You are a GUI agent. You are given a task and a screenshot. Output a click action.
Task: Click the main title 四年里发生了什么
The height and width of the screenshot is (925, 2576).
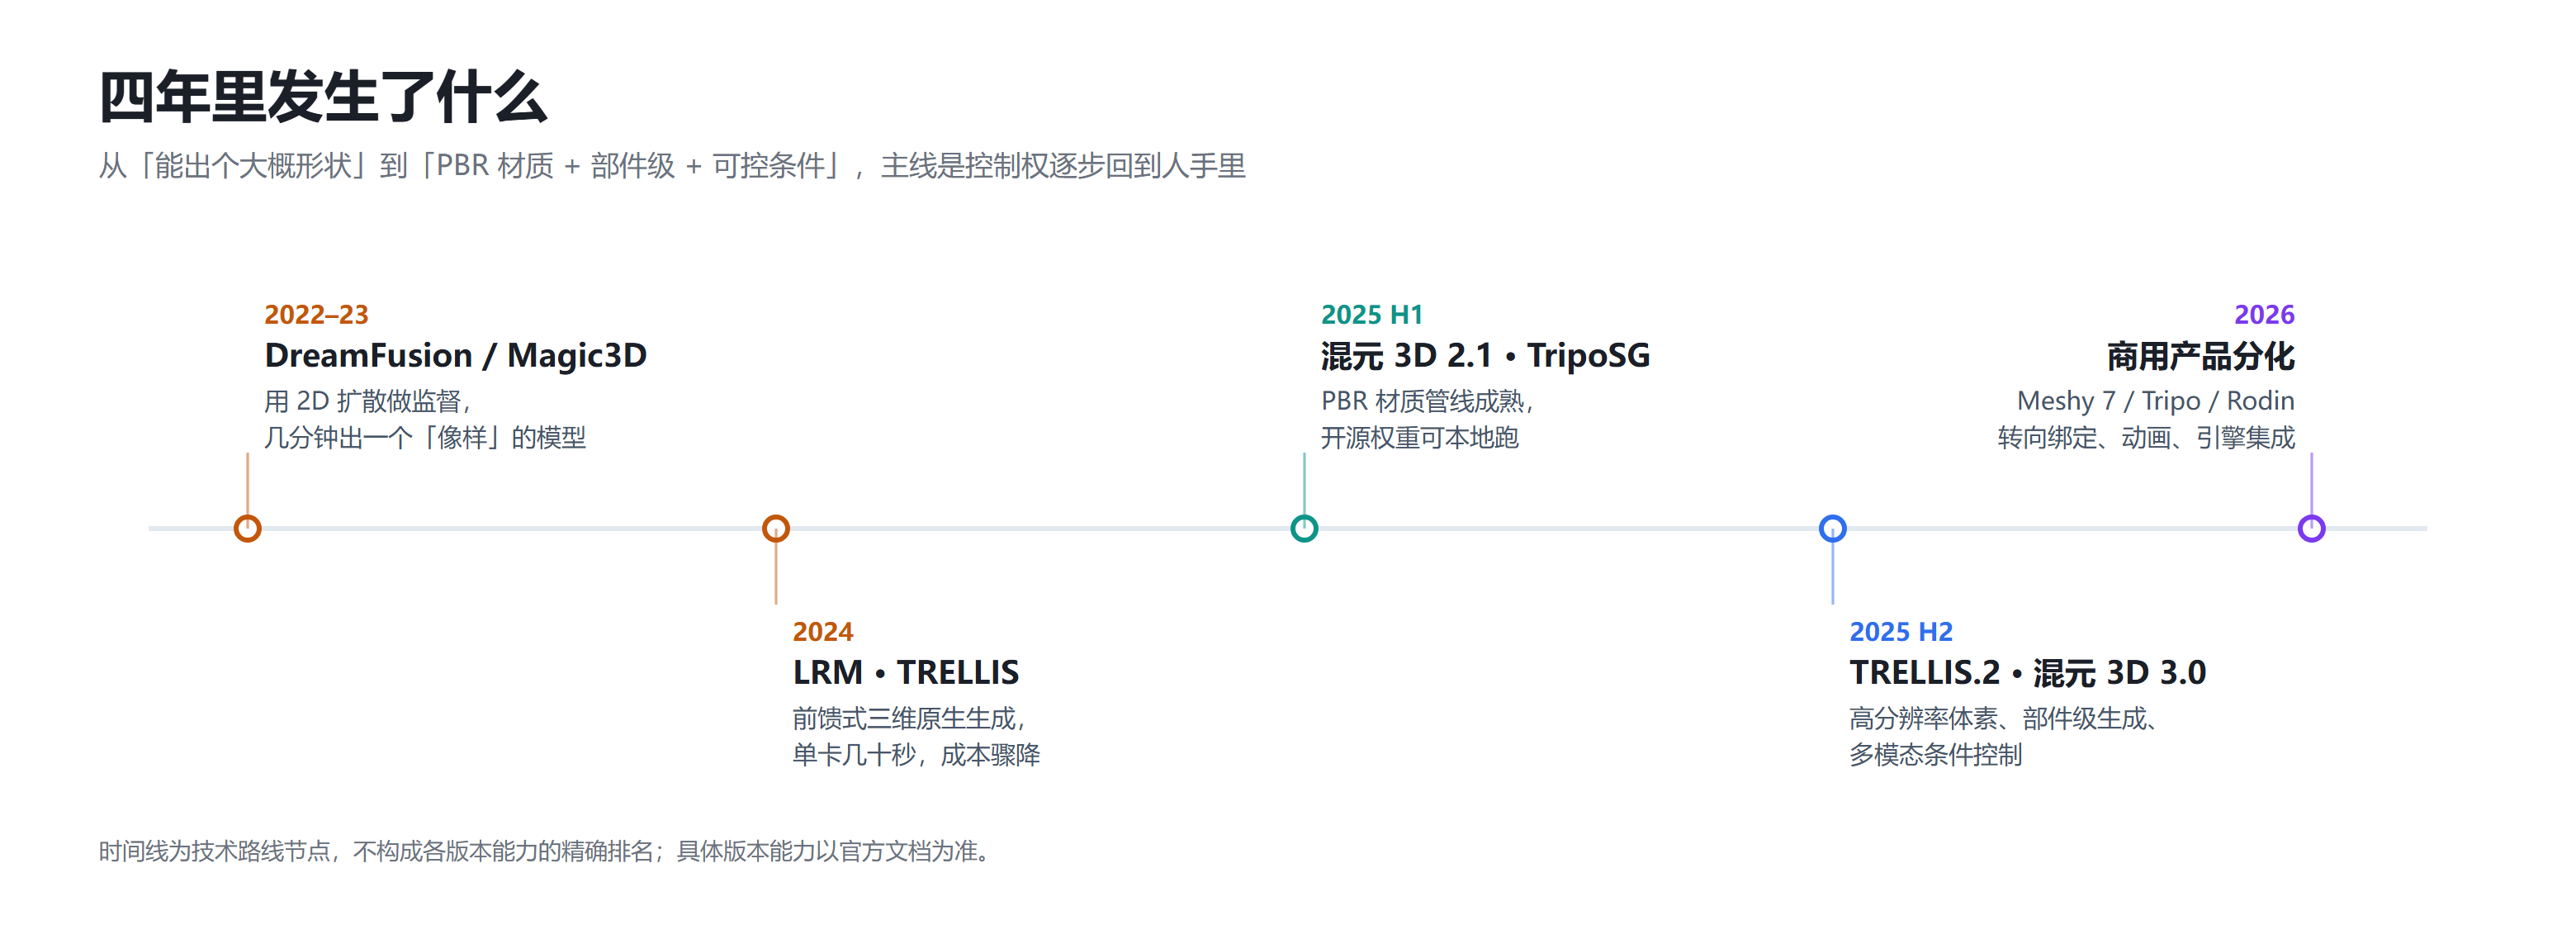323,97
